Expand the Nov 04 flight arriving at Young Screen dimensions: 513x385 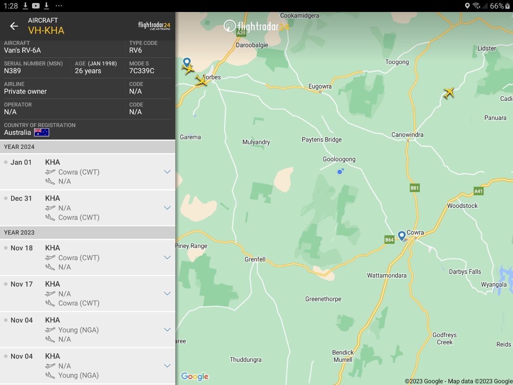click(167, 366)
